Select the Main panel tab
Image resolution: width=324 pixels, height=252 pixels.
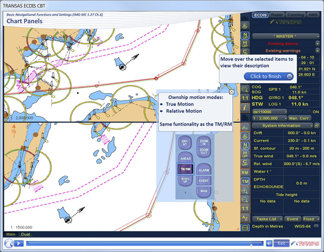pos(11,234)
